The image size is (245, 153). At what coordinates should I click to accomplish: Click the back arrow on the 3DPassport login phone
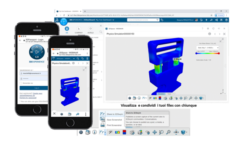point(20,41)
